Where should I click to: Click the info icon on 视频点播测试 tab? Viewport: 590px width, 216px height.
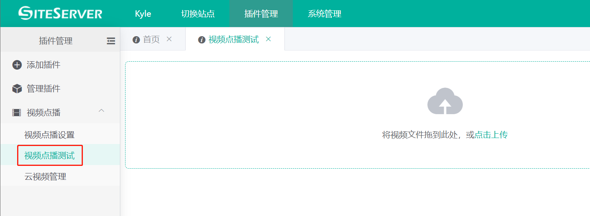[x=202, y=39]
